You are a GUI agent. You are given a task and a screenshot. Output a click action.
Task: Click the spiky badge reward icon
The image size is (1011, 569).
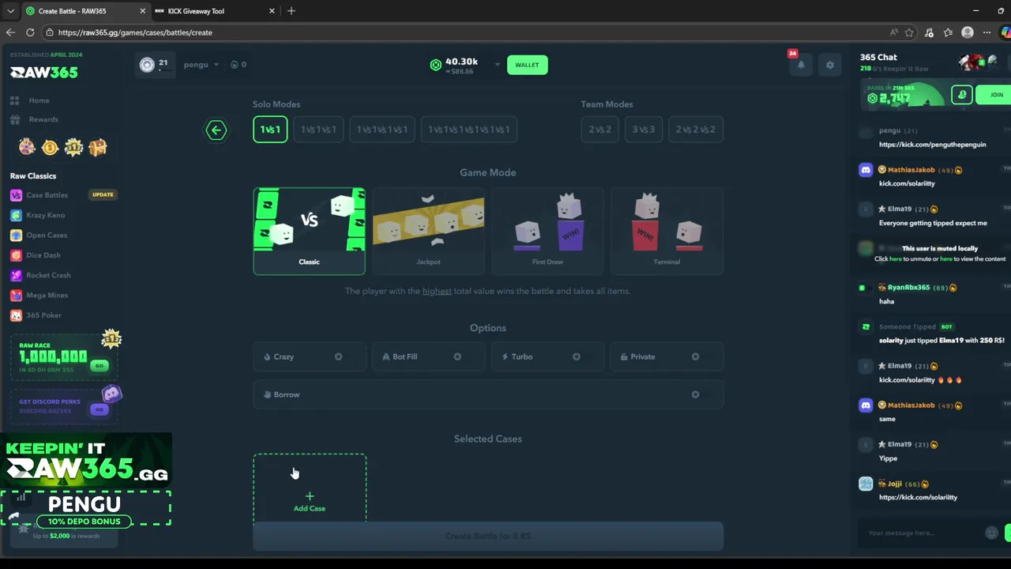click(x=73, y=147)
